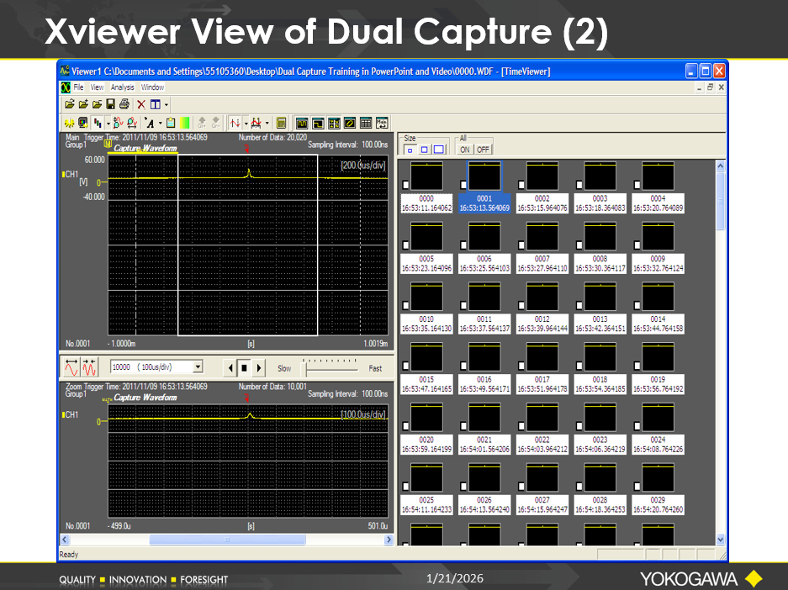
Task: Click the green gradient color icon
Action: coord(184,123)
